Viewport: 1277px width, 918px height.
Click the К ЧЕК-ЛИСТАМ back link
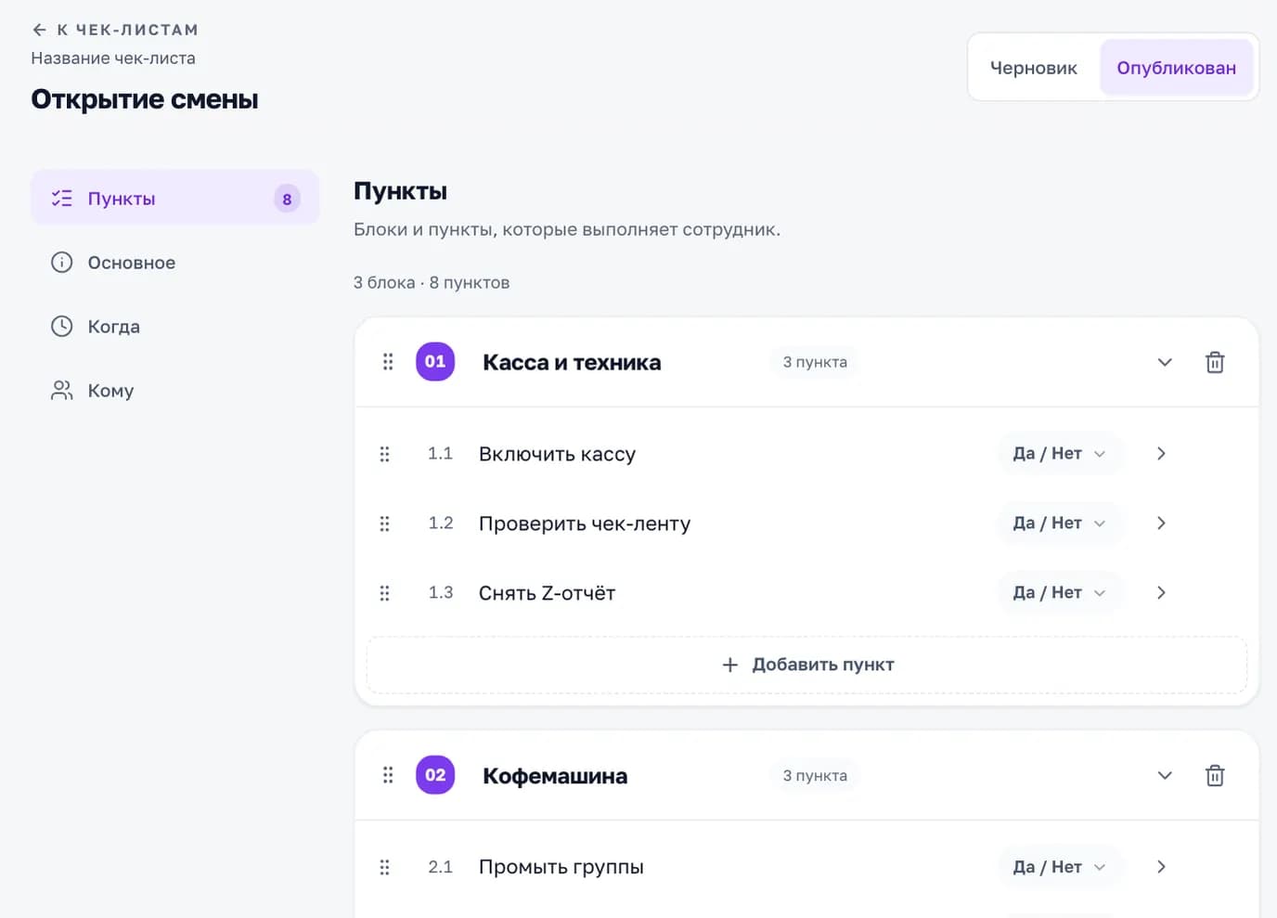coord(115,30)
